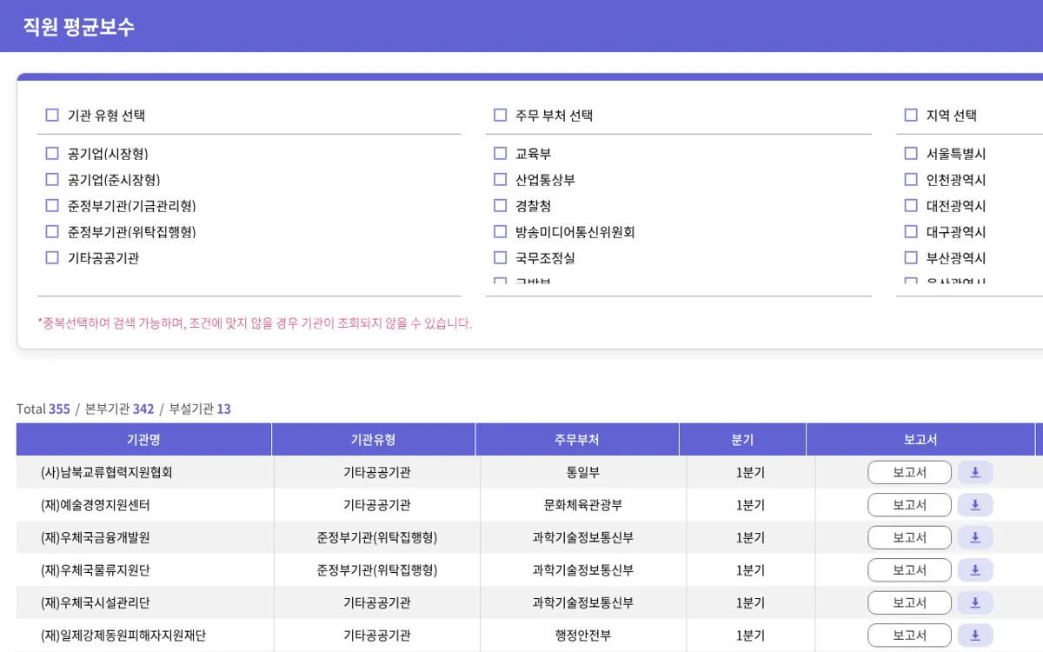Download report for (재)우체국시설관리단
Screen dimensions: 1043x652
pyautogui.click(x=975, y=603)
